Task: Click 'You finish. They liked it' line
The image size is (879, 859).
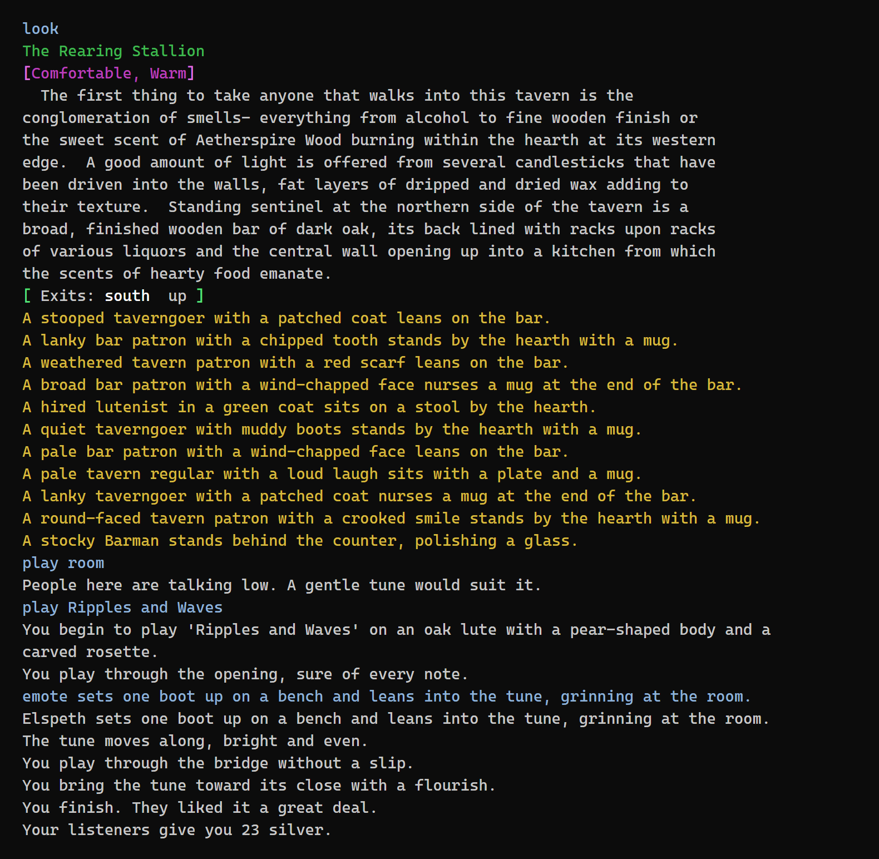Action: coord(200,808)
